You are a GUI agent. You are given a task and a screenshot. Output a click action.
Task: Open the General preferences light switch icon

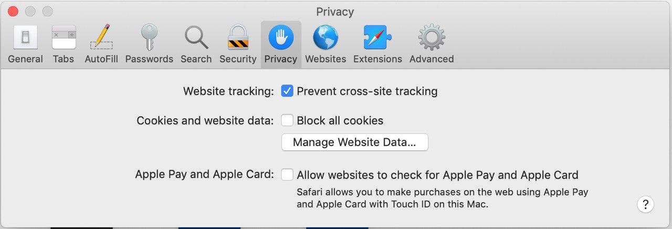25,38
